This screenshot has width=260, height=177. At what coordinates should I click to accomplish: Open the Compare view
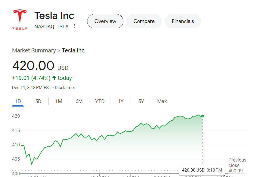(x=144, y=21)
